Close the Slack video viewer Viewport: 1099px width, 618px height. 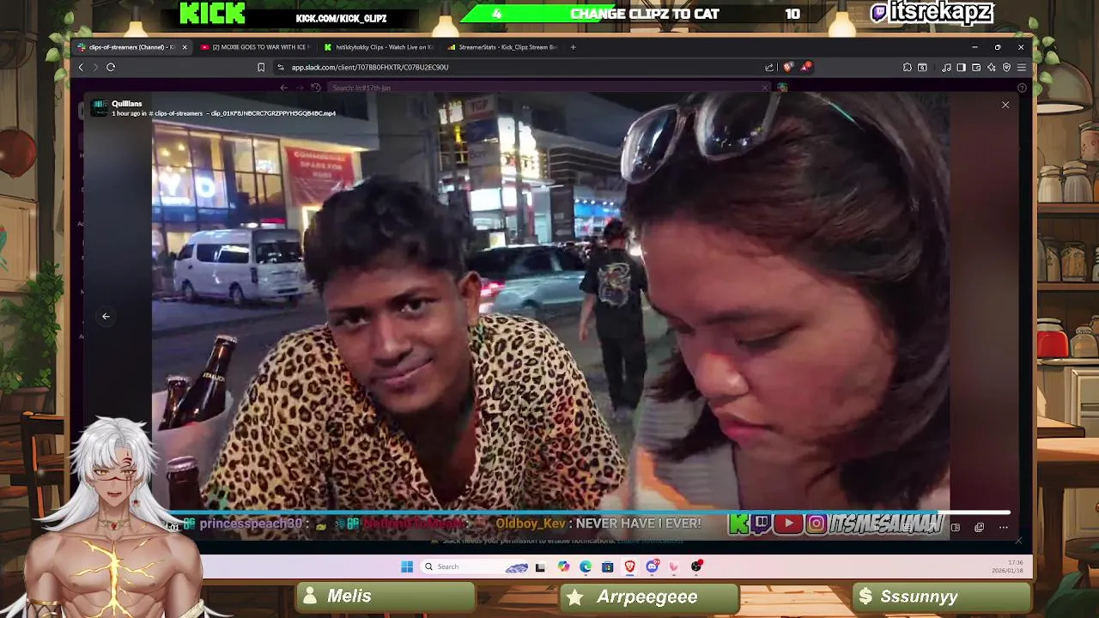click(x=1005, y=105)
